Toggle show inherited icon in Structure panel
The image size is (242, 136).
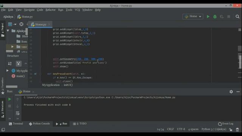click(x=19, y=63)
